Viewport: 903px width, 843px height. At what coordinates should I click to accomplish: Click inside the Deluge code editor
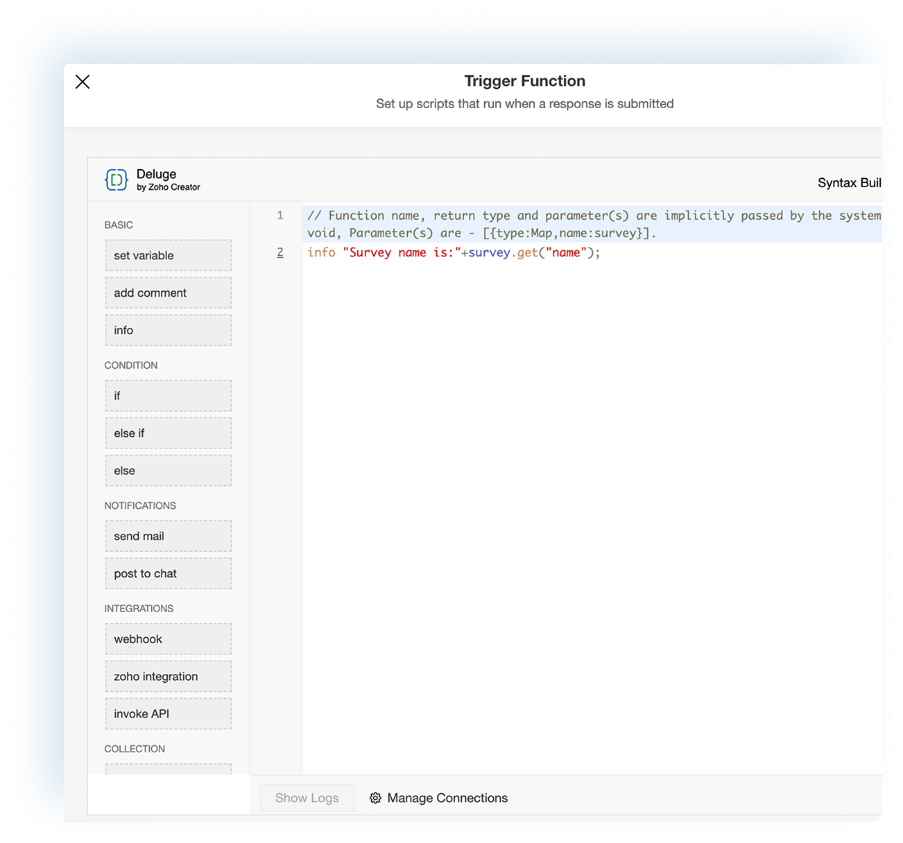(555, 416)
